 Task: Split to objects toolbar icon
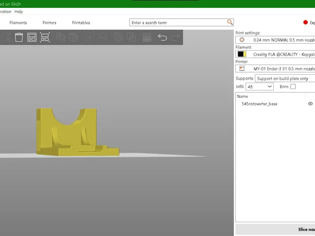[x=118, y=37]
